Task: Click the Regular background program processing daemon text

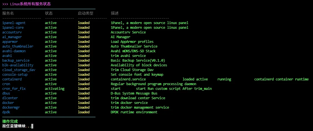Action: tap(153, 84)
